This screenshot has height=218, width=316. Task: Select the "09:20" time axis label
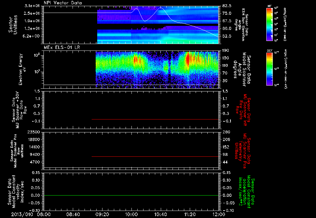coord(102,214)
